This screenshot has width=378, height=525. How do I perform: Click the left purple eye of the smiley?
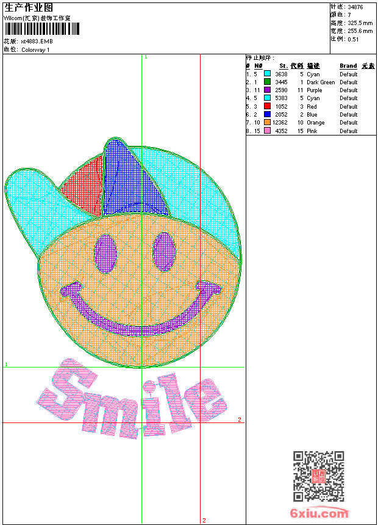105,254
